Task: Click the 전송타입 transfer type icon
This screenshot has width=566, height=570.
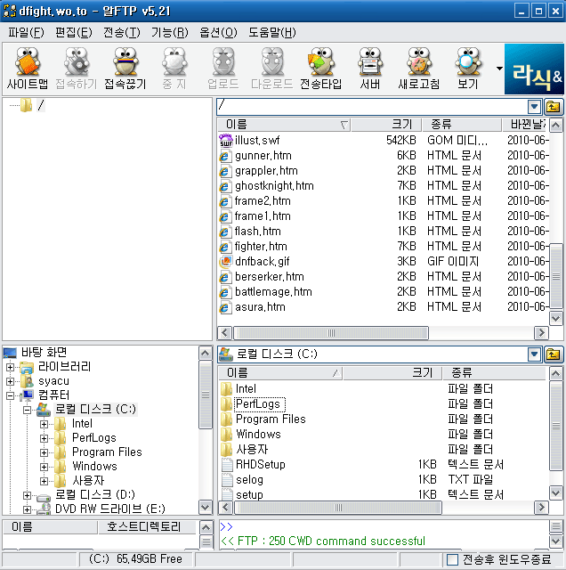Action: [x=320, y=69]
